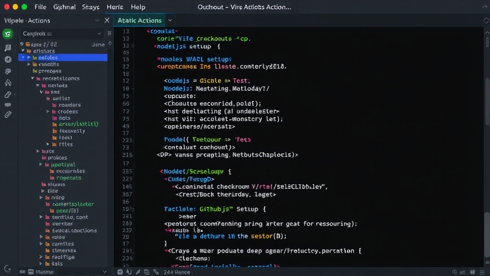490x276 pixels.
Task: Click the code line containing Githubjs Setup
Action: pos(215,209)
